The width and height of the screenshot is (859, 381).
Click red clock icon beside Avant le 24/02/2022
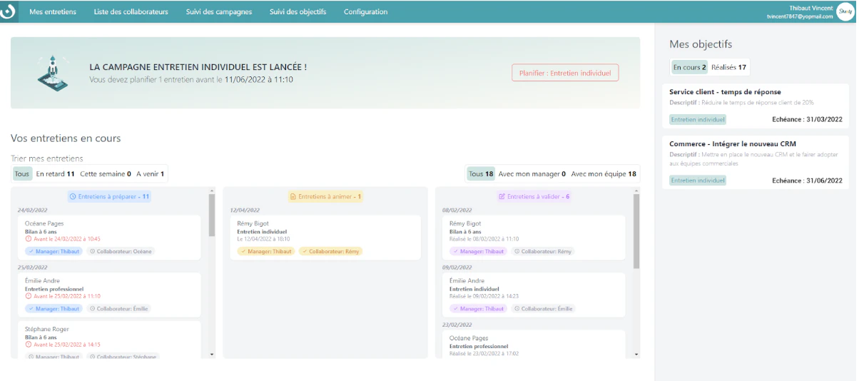click(29, 239)
